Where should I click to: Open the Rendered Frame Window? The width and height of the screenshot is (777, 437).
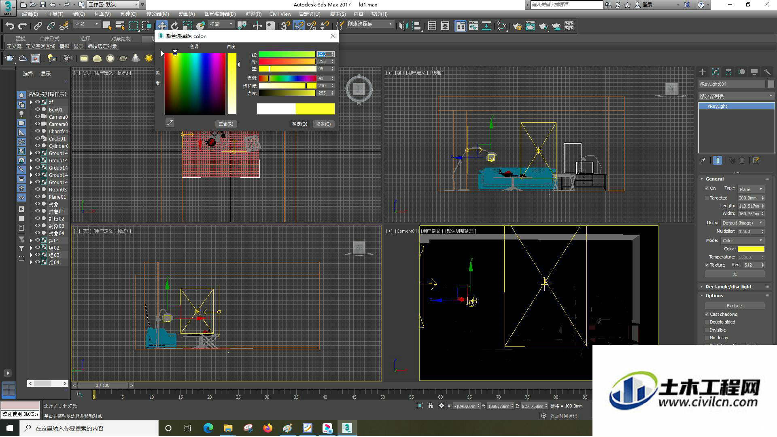pos(530,26)
